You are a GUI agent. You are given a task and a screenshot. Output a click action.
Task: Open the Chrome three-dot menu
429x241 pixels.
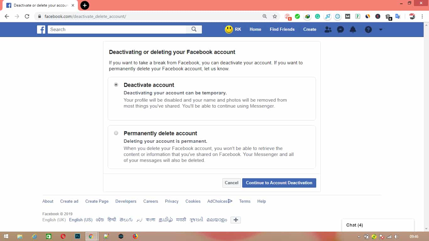click(422, 16)
